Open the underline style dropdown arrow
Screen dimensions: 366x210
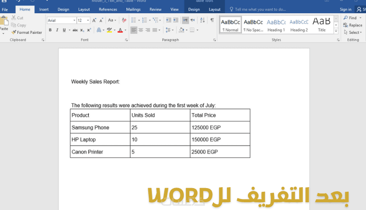[x=70, y=30]
